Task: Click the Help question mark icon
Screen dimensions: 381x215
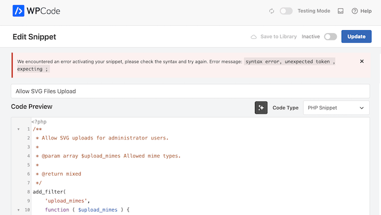Action: tap(355, 11)
